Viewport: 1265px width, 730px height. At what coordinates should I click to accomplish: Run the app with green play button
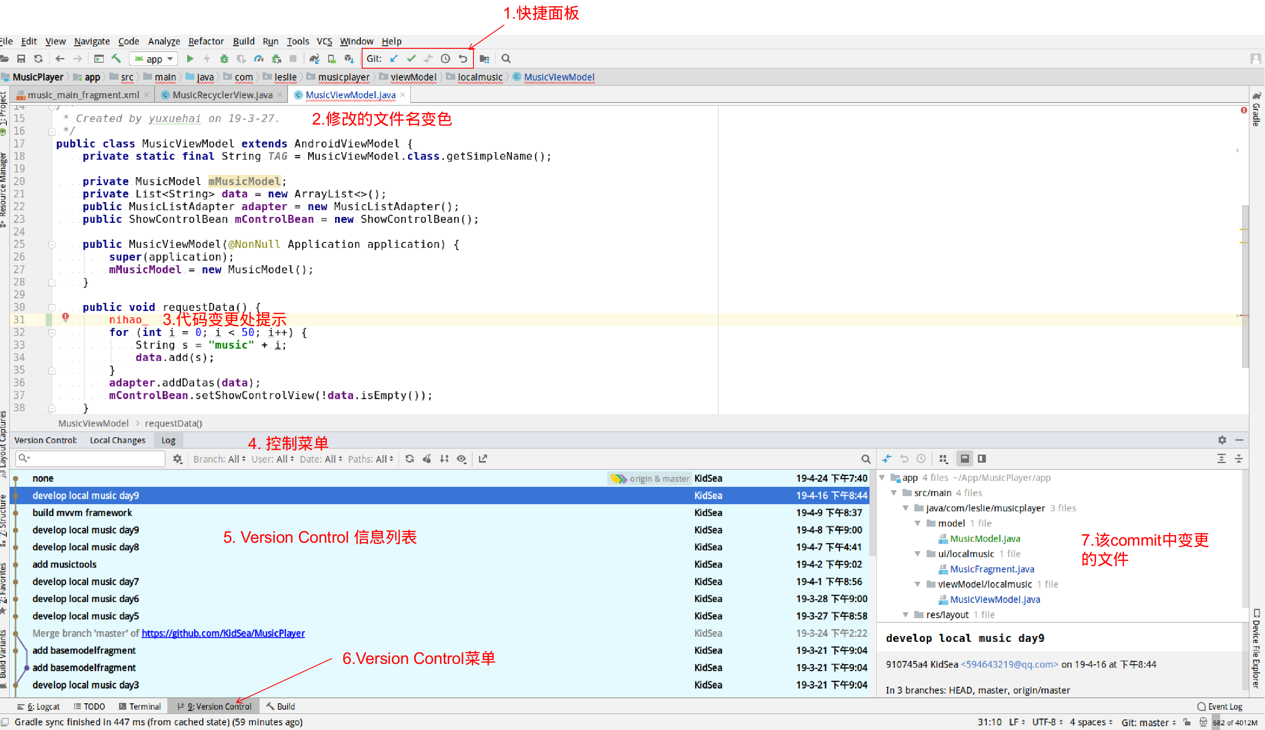pos(190,58)
